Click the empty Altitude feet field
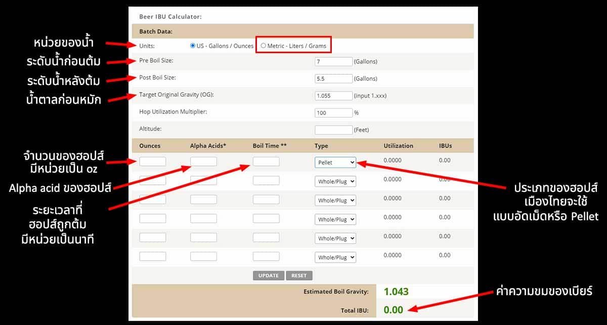 point(333,130)
